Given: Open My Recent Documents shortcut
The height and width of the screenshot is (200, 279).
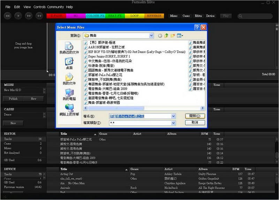Looking at the screenshot, I should [x=69, y=48].
